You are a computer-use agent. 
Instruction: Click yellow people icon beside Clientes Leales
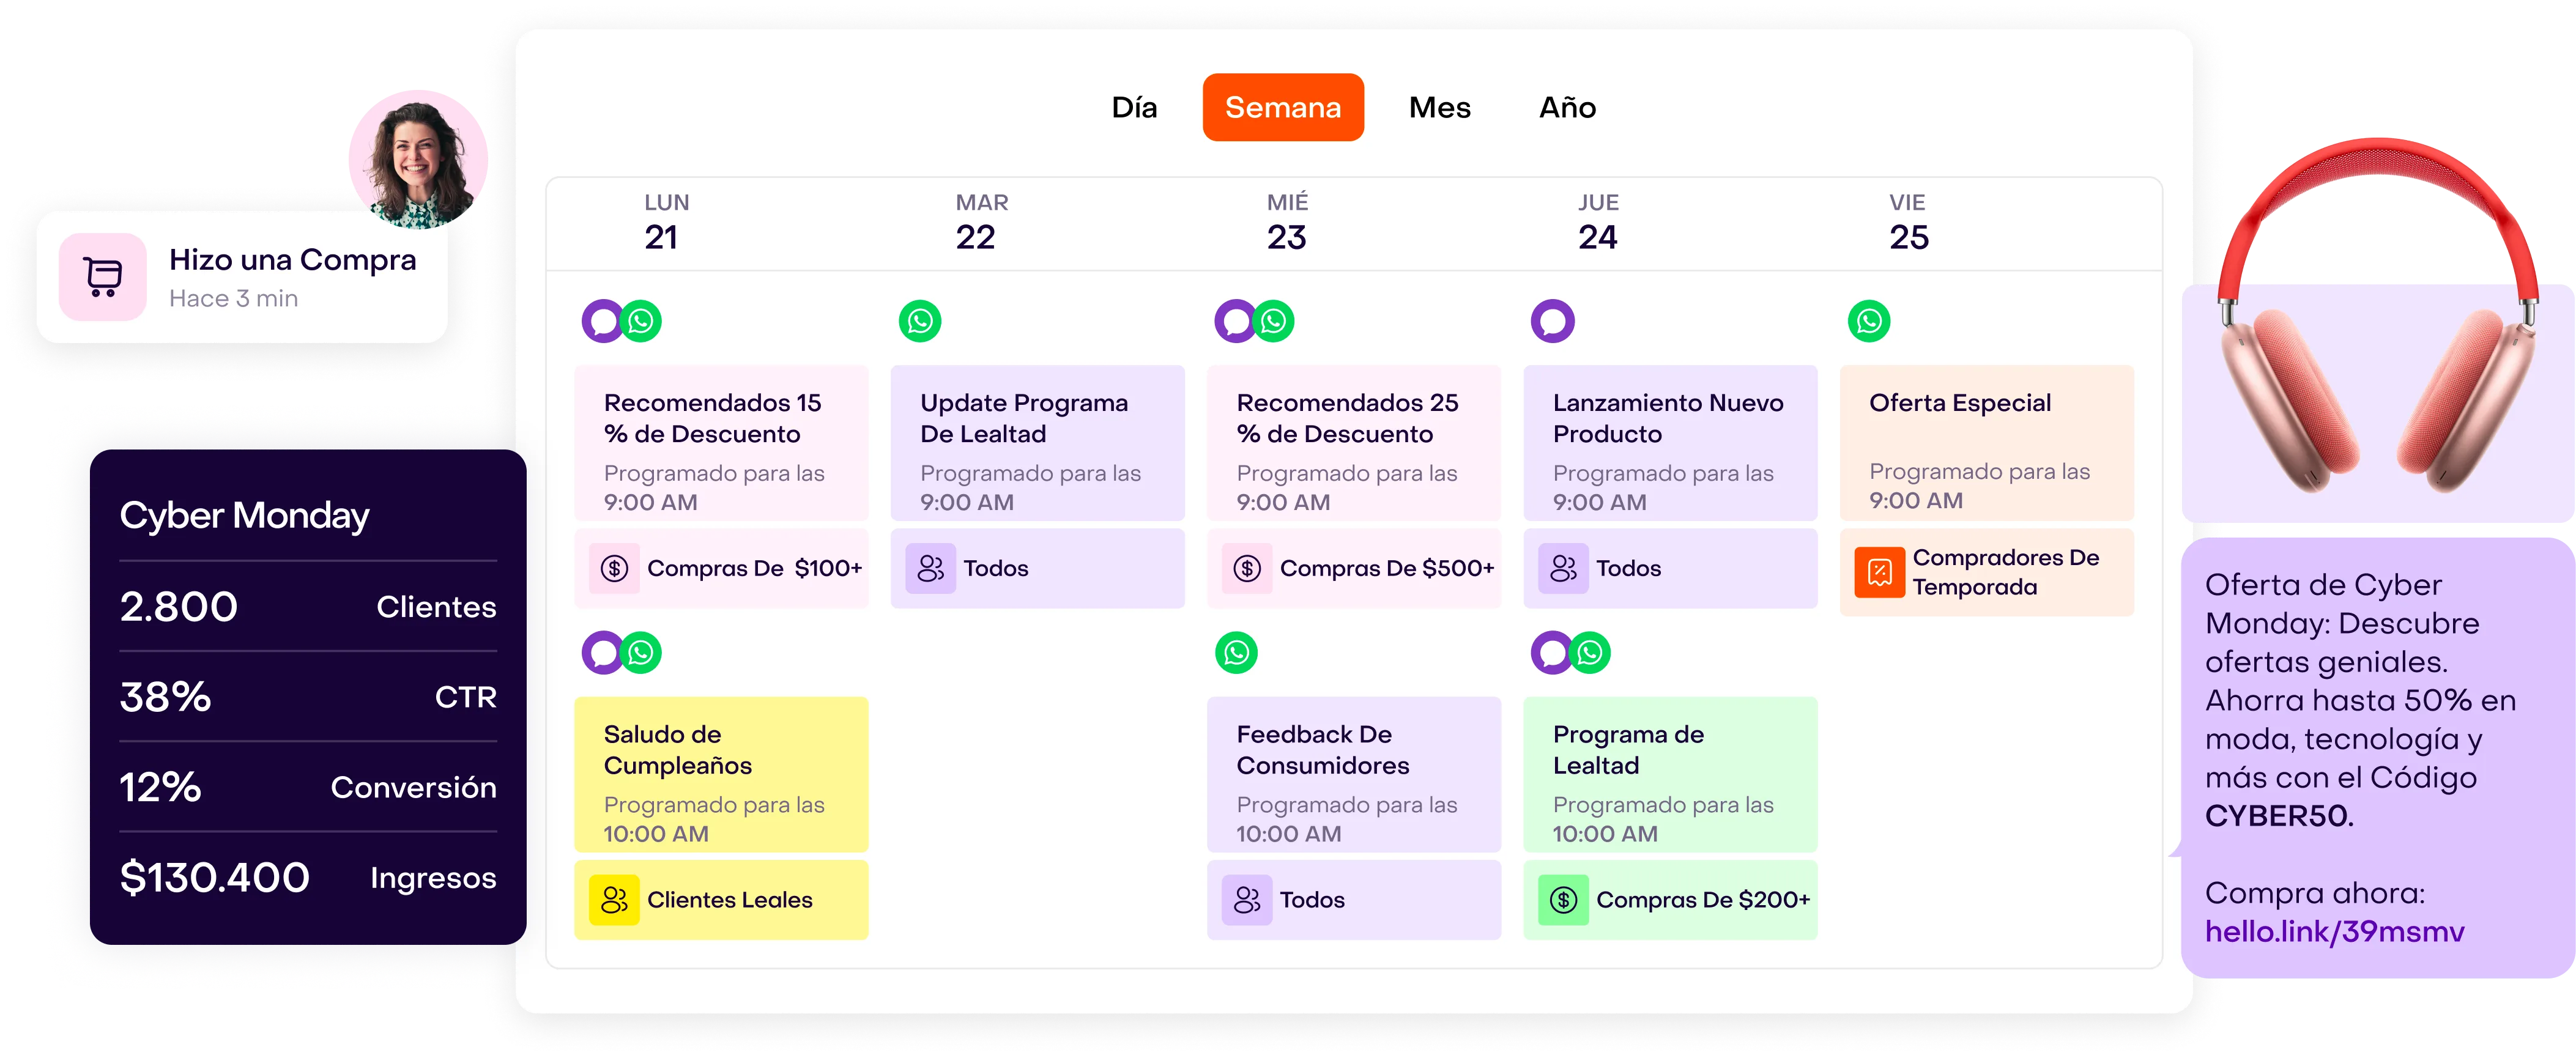tap(614, 900)
